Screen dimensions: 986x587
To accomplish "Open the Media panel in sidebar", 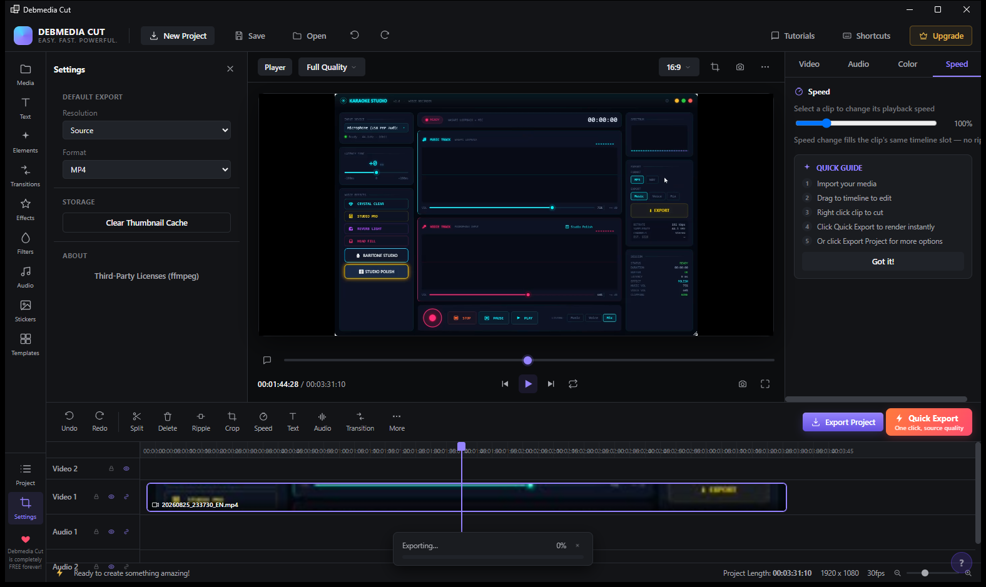I will 25,74.
